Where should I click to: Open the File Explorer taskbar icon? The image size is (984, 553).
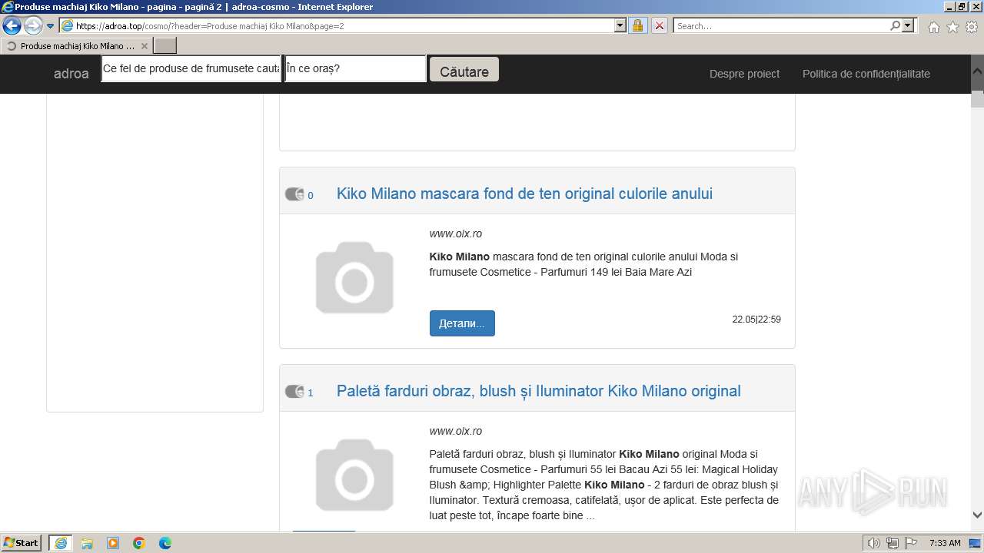click(x=87, y=543)
